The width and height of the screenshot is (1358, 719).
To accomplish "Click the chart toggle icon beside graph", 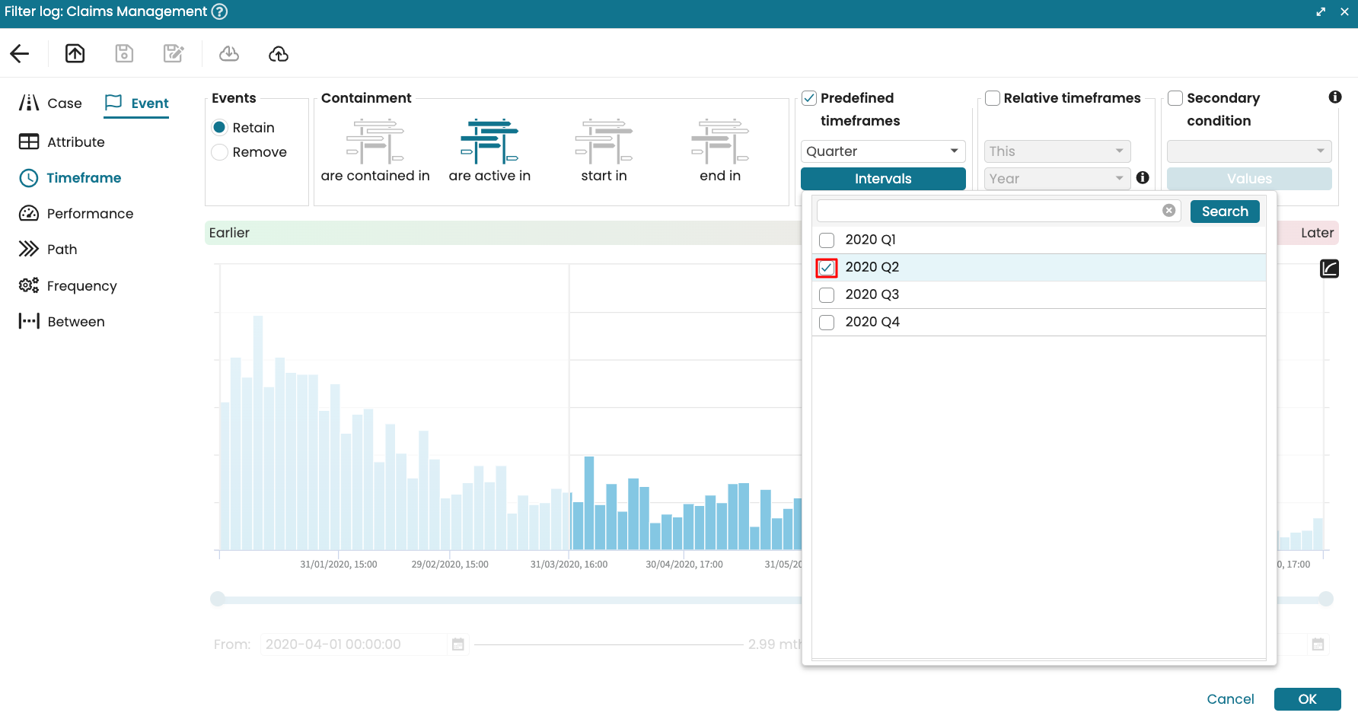I will [1329, 269].
